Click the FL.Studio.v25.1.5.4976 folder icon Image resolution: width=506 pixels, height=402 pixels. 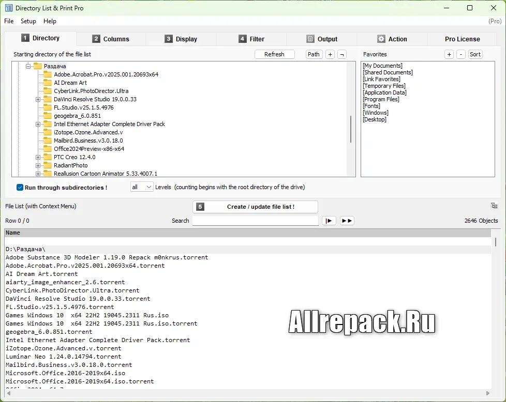click(48, 107)
